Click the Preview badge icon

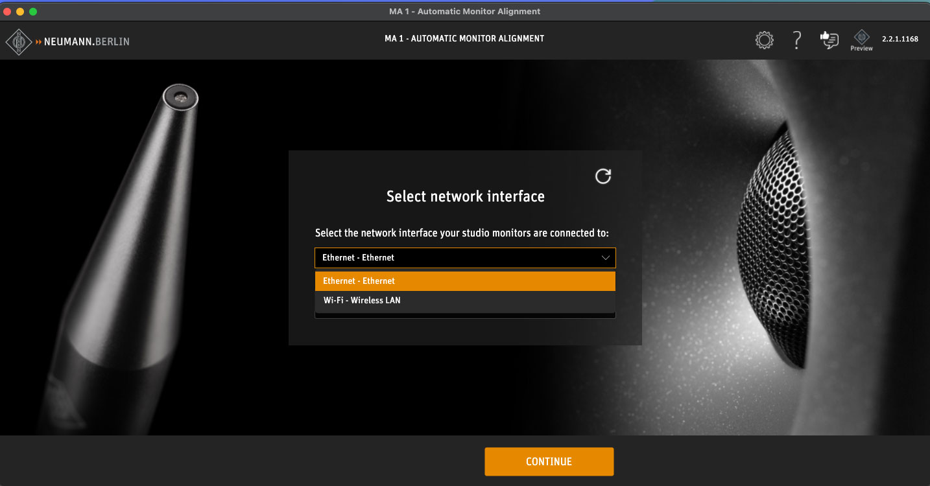coord(861,40)
